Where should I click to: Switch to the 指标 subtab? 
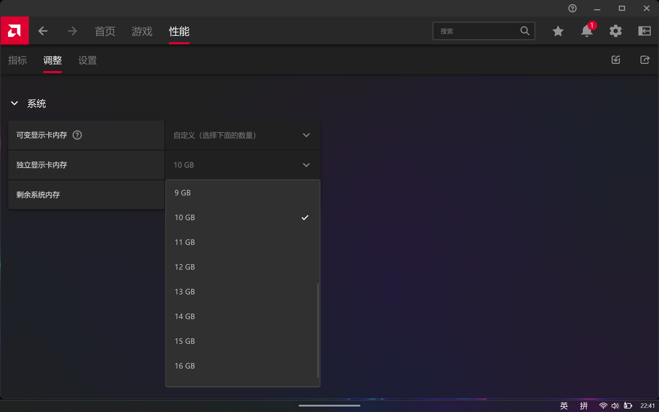(18, 60)
